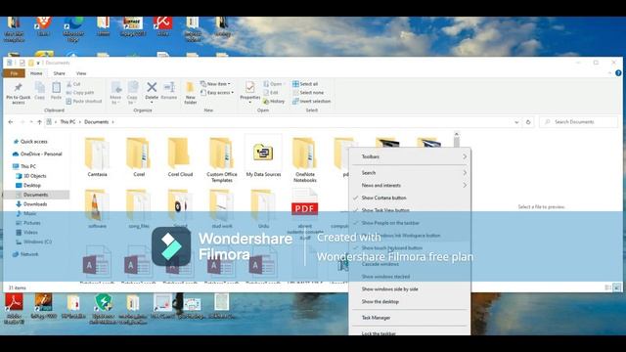This screenshot has width=626, height=352.
Task: Switch to the View ribbon tab
Action: pos(81,73)
